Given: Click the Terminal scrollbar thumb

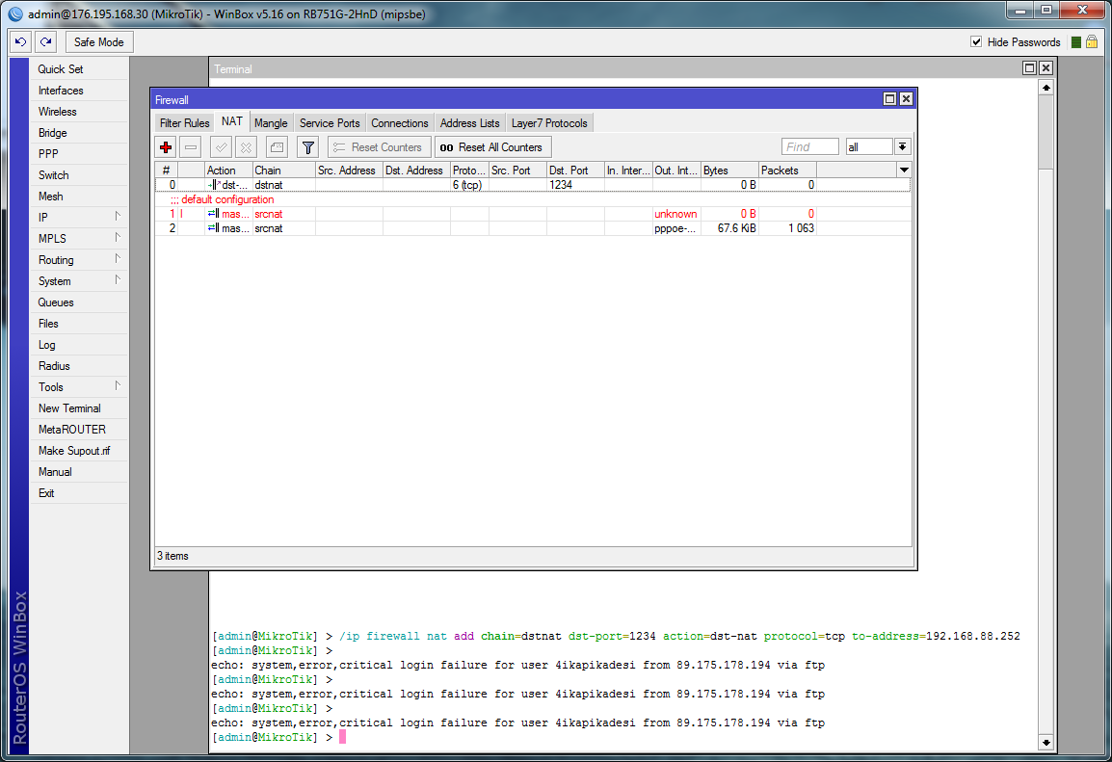Looking at the screenshot, I should click(x=1046, y=133).
